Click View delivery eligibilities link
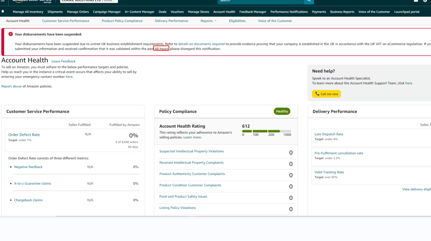This screenshot has height=241, width=431. click(x=416, y=190)
